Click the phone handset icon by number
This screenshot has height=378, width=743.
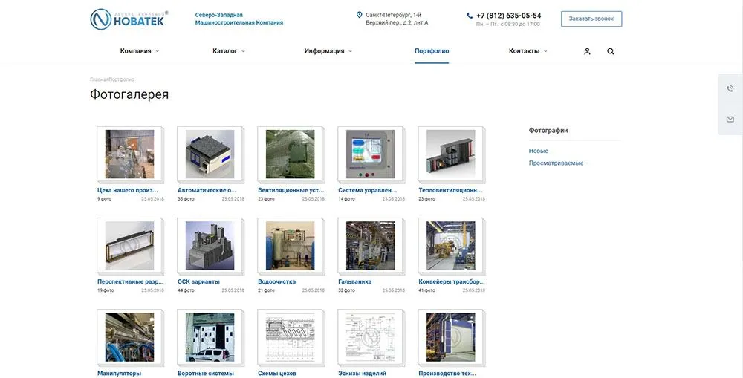(x=470, y=16)
